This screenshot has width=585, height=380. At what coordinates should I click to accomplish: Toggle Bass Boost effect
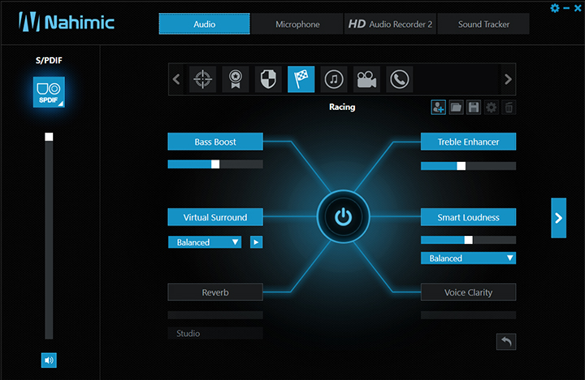[215, 142]
